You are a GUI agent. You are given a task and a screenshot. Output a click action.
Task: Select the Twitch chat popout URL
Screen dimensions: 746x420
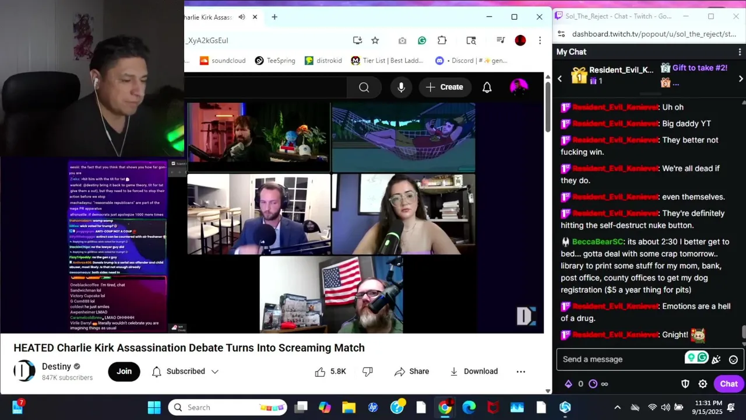654,34
